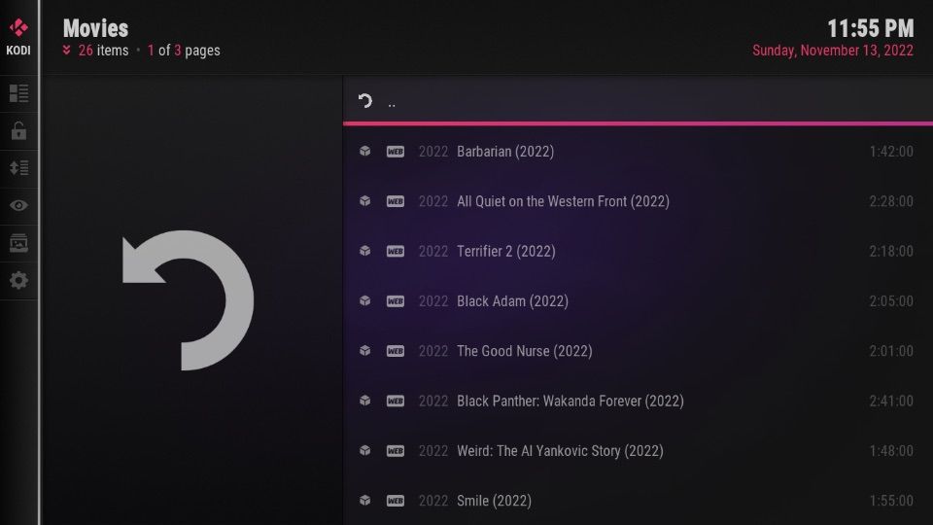Click the 2:05:00 duration for Black Adam
933x525 pixels.
[x=891, y=301]
